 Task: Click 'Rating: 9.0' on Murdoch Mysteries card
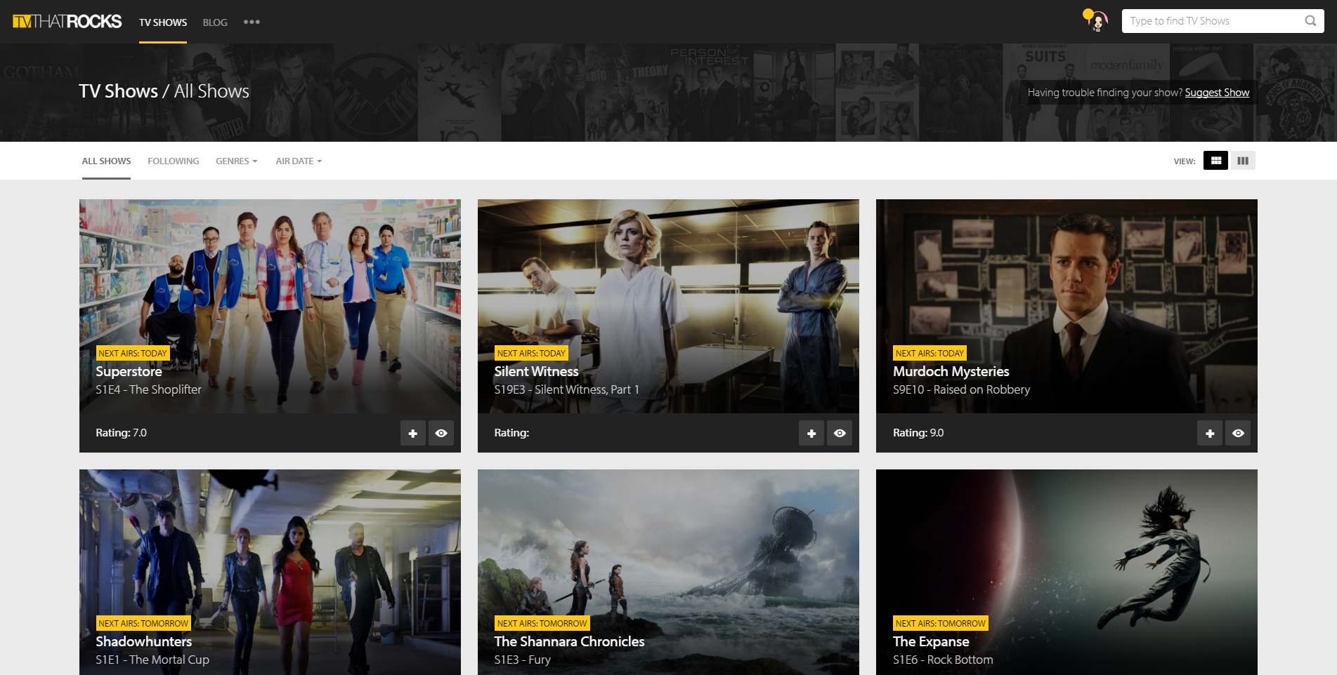click(x=918, y=433)
